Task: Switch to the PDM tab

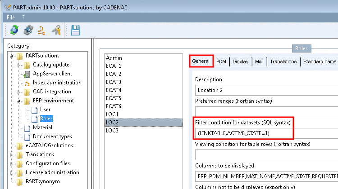Action: click(221, 62)
